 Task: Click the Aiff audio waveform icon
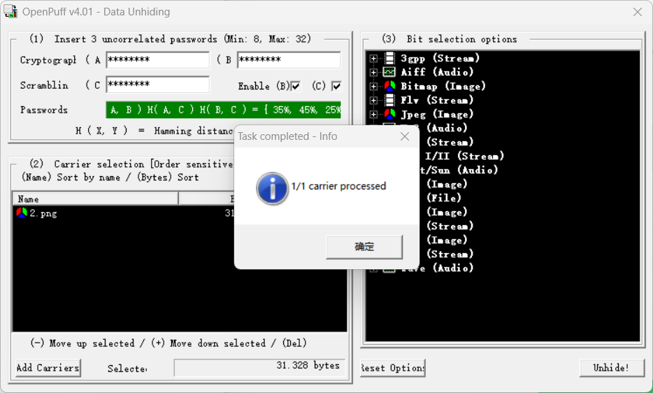tap(389, 72)
